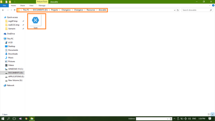Open the Windows Start menu
Viewport: 215px width, 121px height.
tap(3, 119)
